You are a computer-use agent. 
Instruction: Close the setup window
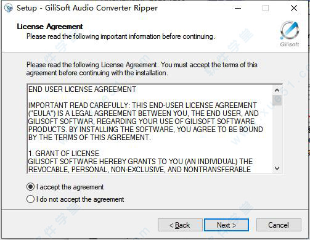pos(294,8)
